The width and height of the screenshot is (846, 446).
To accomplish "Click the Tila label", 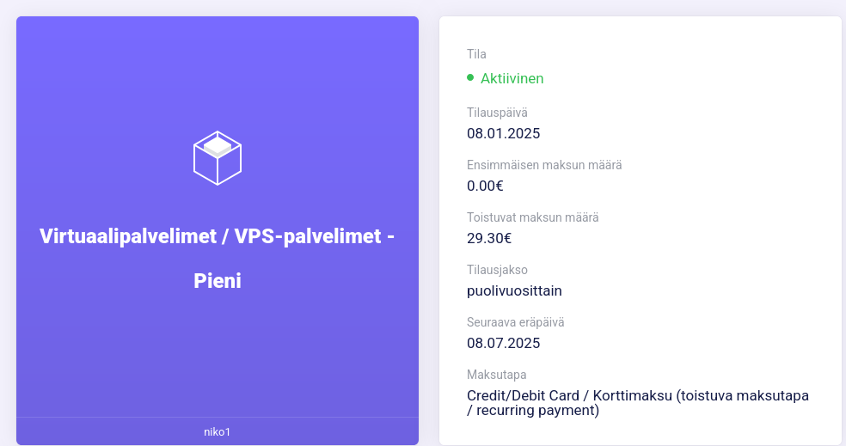I will click(x=476, y=54).
